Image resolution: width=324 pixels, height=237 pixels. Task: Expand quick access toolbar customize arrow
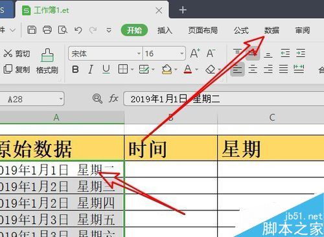[x=109, y=30]
